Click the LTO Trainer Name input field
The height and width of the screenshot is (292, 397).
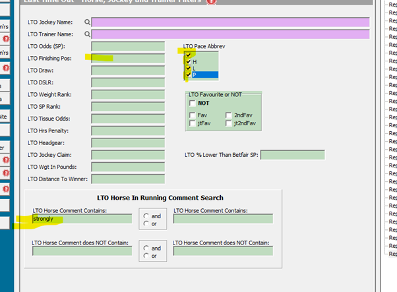pos(230,34)
